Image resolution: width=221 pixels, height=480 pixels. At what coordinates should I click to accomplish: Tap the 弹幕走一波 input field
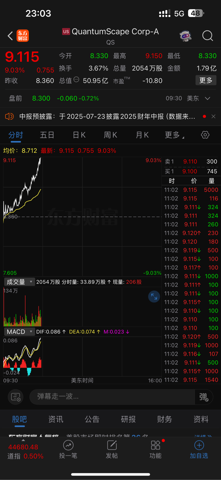[x=112, y=397]
